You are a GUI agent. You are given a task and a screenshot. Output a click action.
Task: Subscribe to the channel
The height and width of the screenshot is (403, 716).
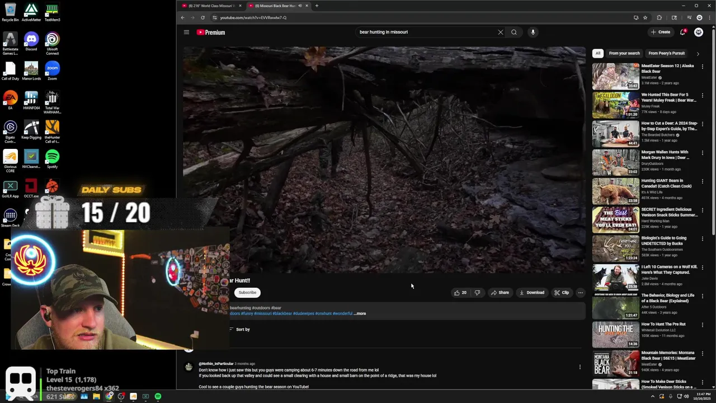[x=247, y=292]
